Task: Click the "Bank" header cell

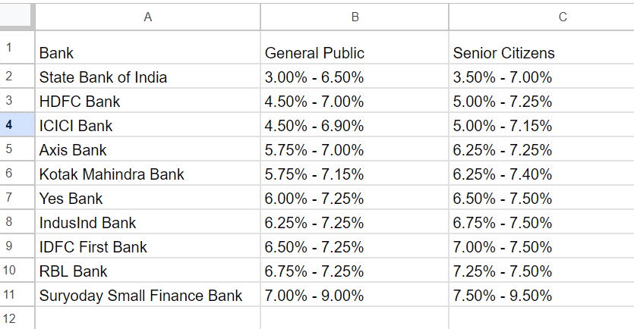Action: (147, 53)
